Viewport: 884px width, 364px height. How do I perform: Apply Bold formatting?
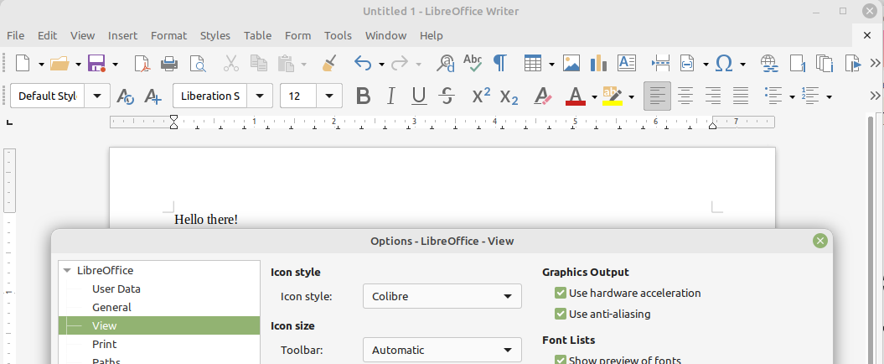click(363, 96)
